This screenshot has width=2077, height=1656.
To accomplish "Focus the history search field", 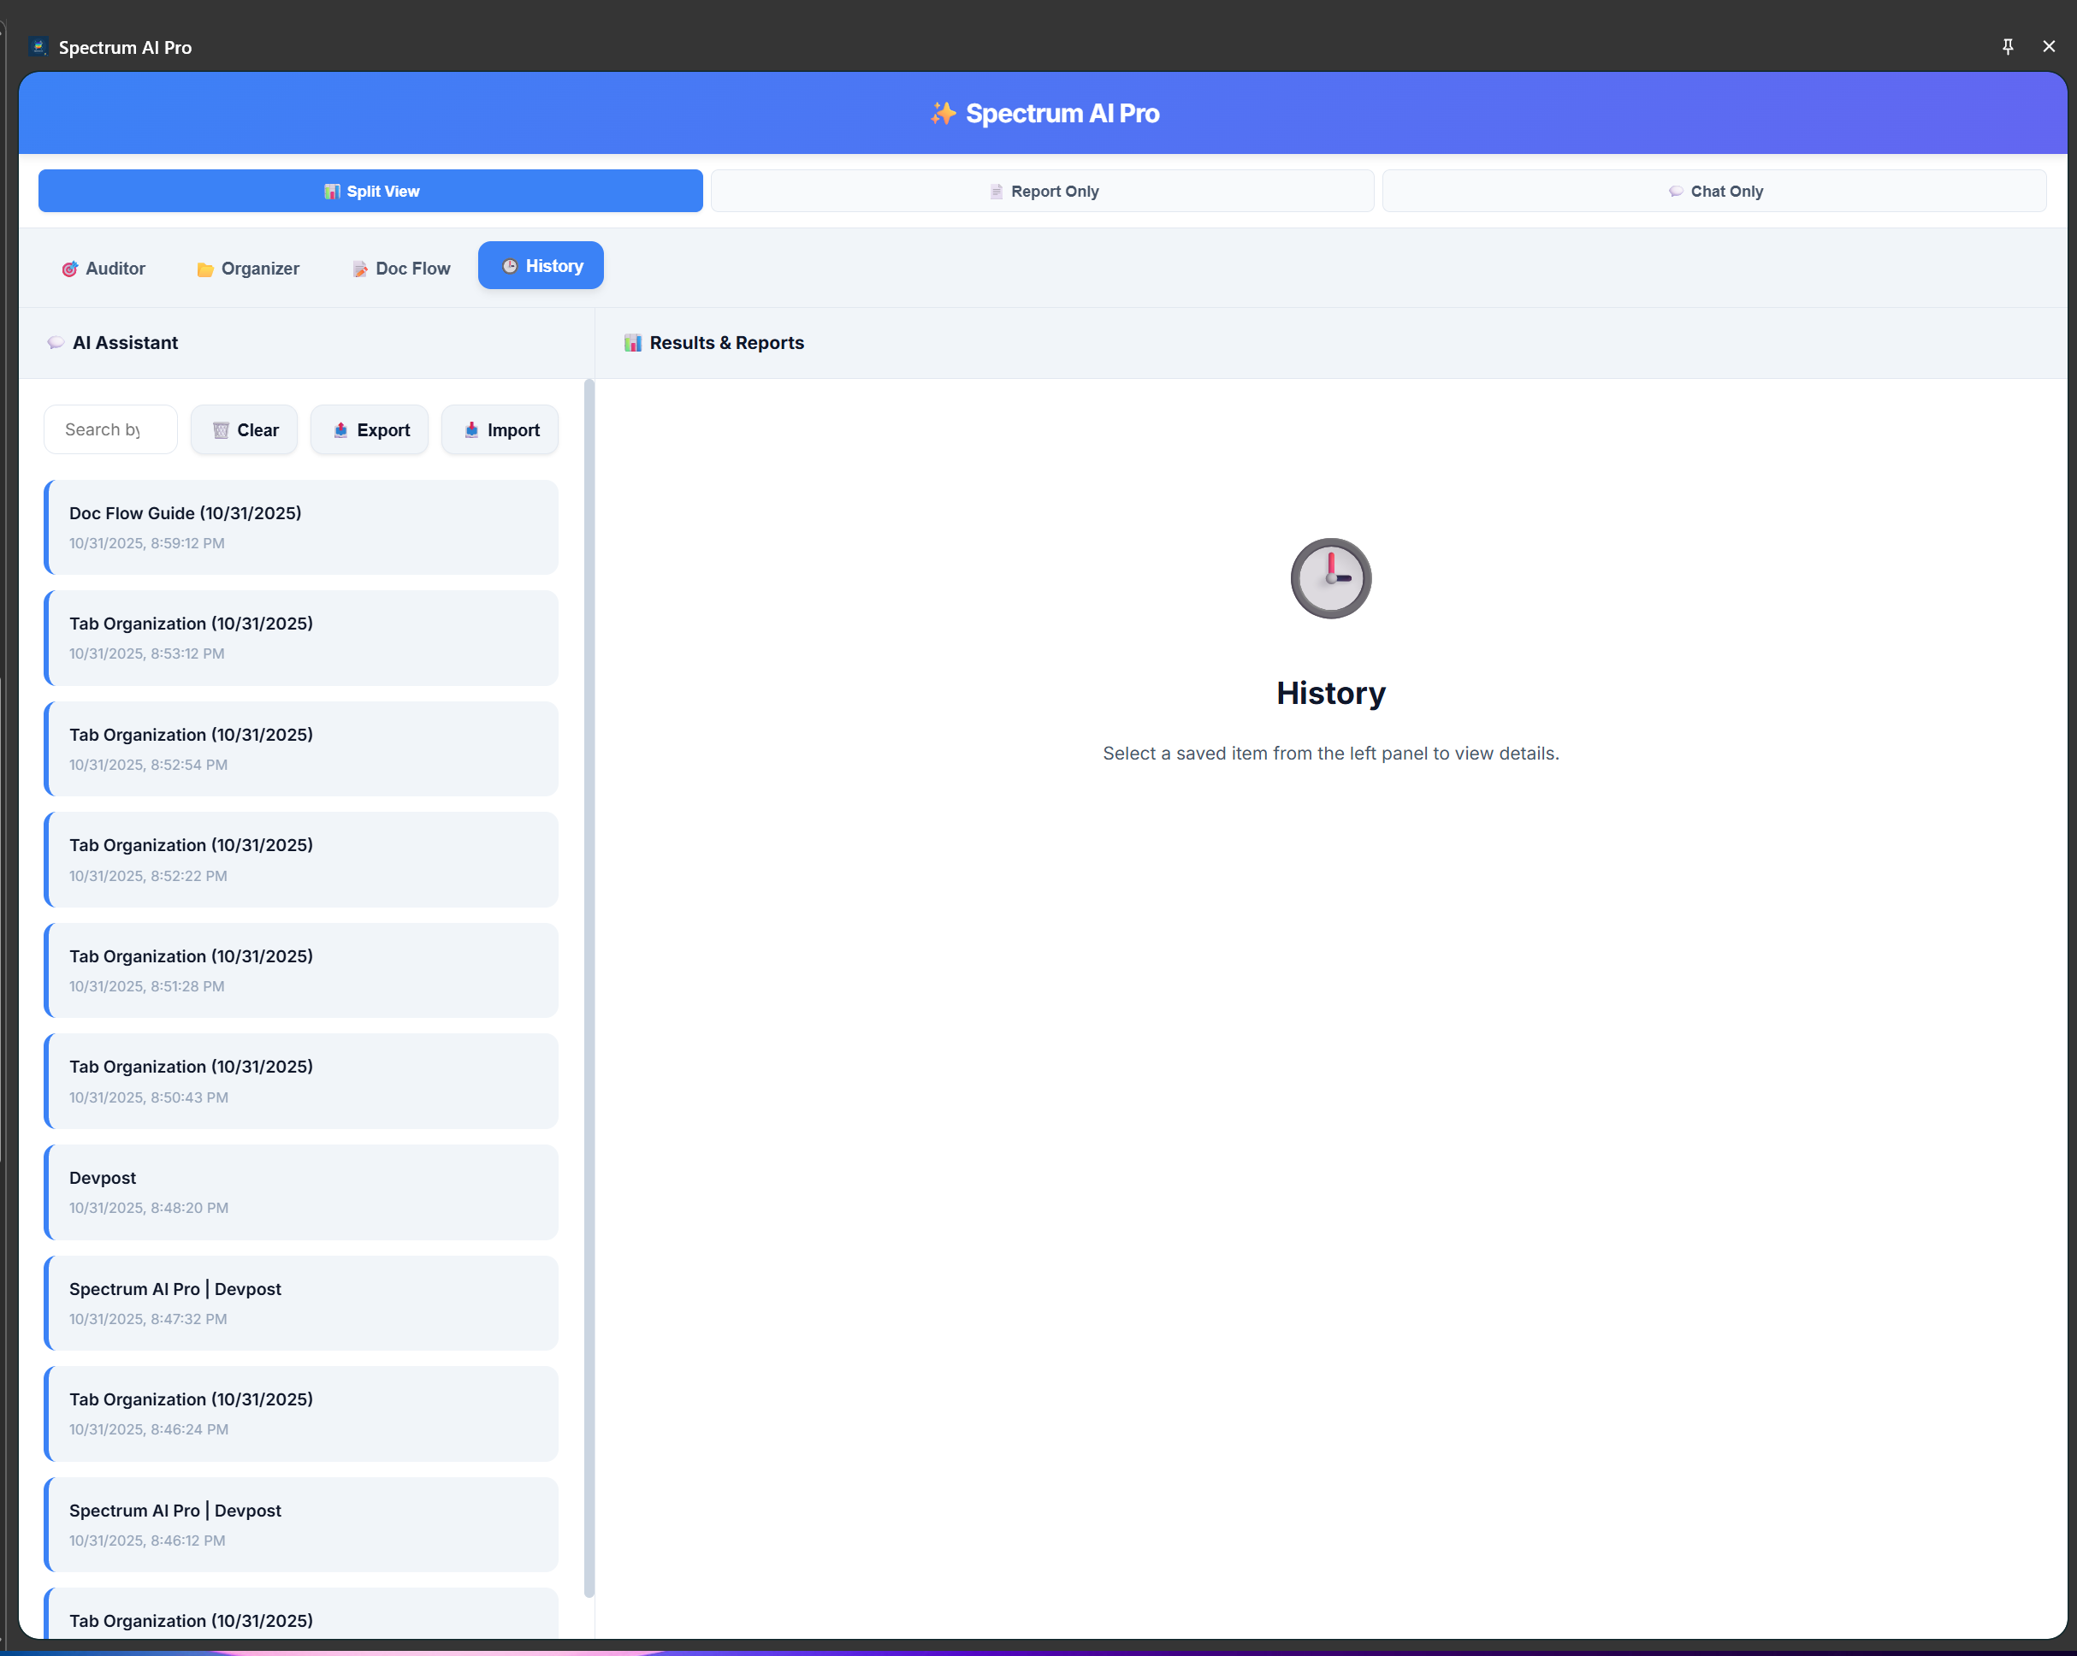I will point(109,429).
